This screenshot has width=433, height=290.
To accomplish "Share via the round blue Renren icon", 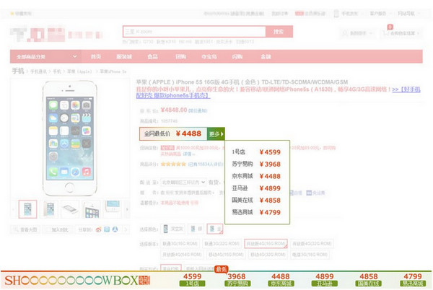I will (115, 229).
